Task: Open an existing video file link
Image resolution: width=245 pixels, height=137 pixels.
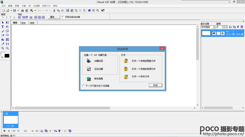Action: 144,69
